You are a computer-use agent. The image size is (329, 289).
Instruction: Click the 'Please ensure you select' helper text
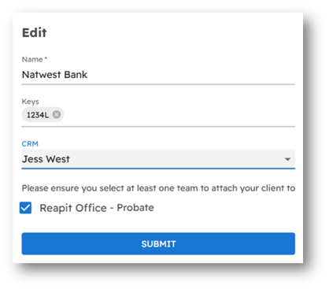coord(158,188)
